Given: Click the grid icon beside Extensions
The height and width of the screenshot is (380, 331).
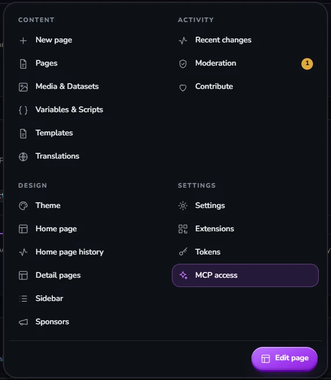Looking at the screenshot, I should tap(183, 229).
